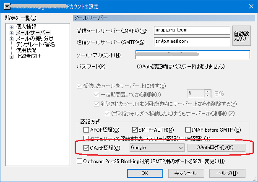Click the 自動設定 button
258x182 pixels.
coord(242,36)
